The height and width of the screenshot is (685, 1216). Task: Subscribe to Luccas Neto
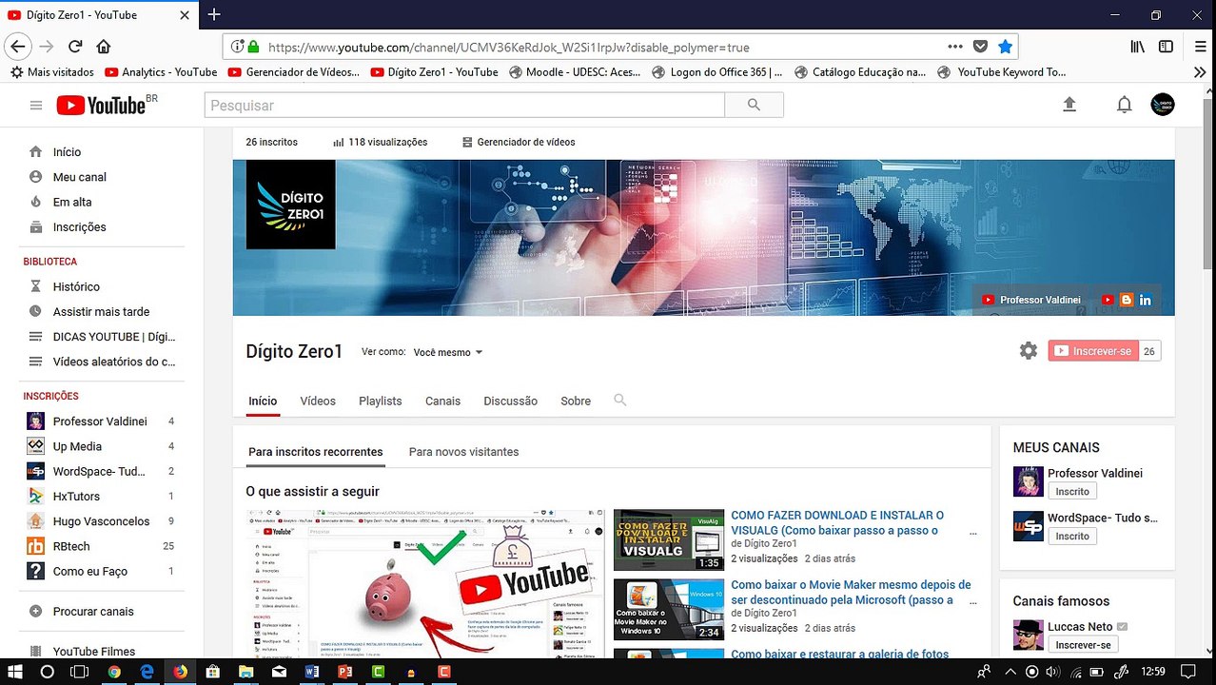tap(1083, 645)
